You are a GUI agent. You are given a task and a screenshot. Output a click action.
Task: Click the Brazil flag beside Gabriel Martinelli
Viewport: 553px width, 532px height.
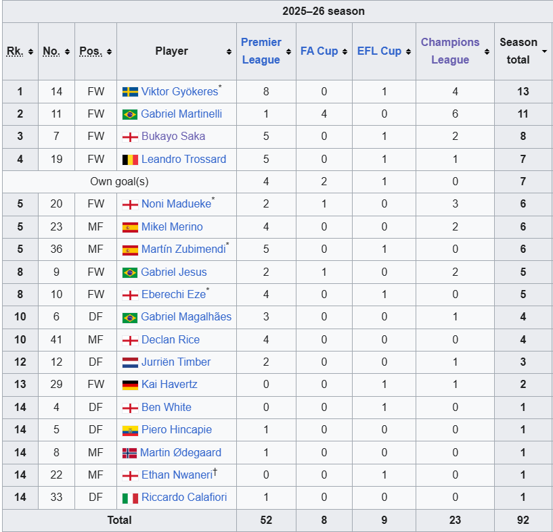click(x=130, y=114)
